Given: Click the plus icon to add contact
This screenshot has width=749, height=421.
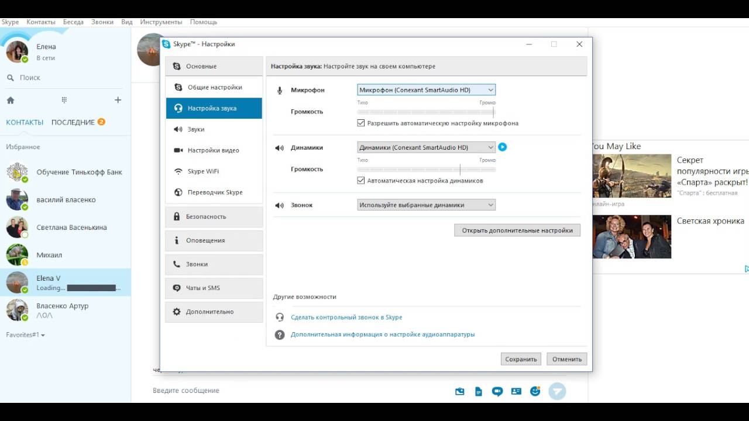Looking at the screenshot, I should pyautogui.click(x=118, y=100).
